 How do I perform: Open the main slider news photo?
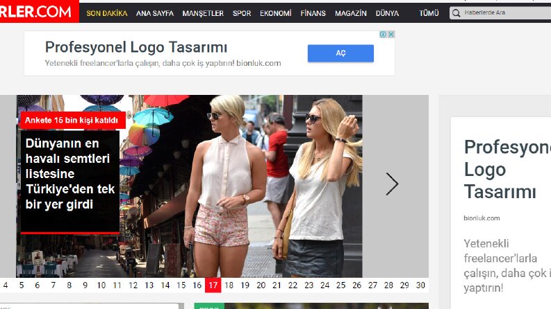point(189,186)
